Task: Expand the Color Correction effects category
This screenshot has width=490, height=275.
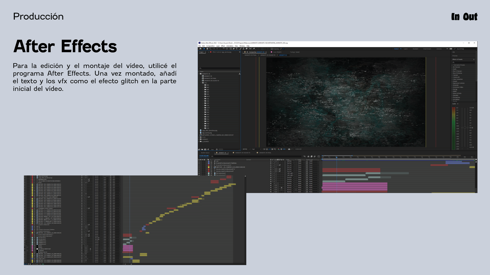Action: pos(458,79)
